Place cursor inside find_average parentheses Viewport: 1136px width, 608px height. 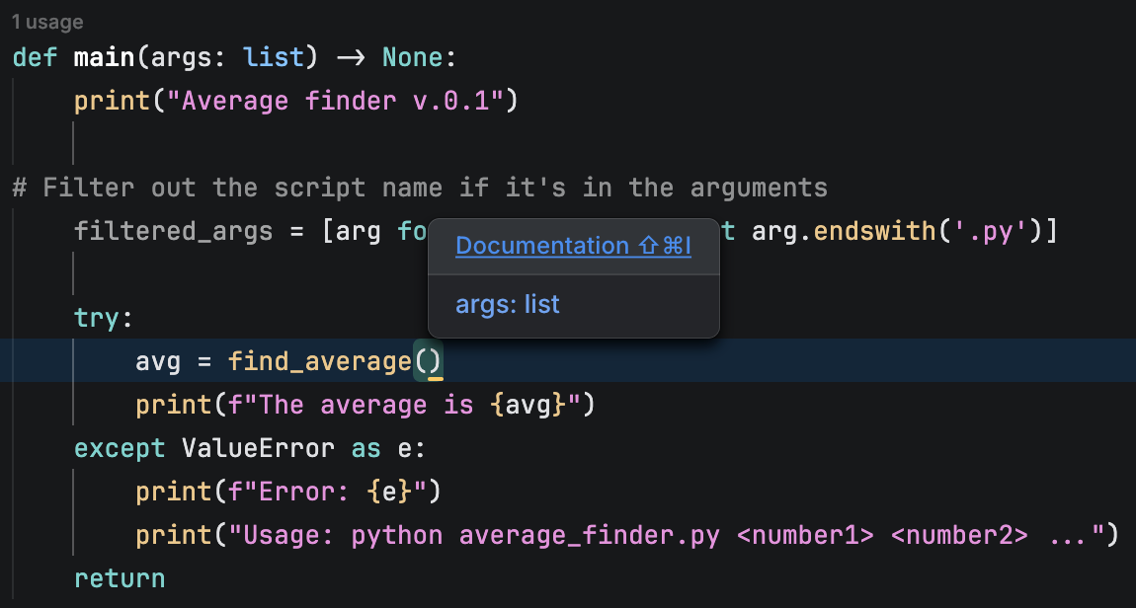[428, 361]
